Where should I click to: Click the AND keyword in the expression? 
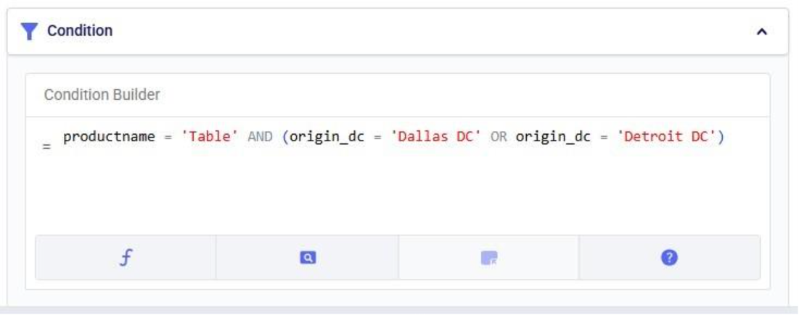pos(261,137)
